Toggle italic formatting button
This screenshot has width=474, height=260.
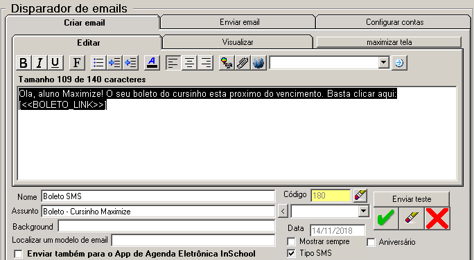39,63
